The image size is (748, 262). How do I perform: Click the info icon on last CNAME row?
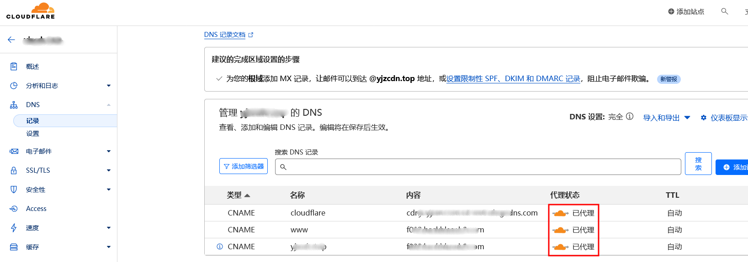click(220, 247)
